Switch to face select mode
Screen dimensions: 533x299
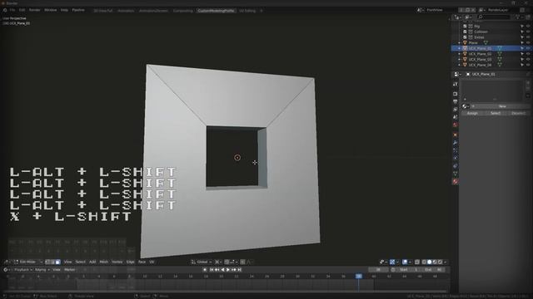[x=57, y=262]
